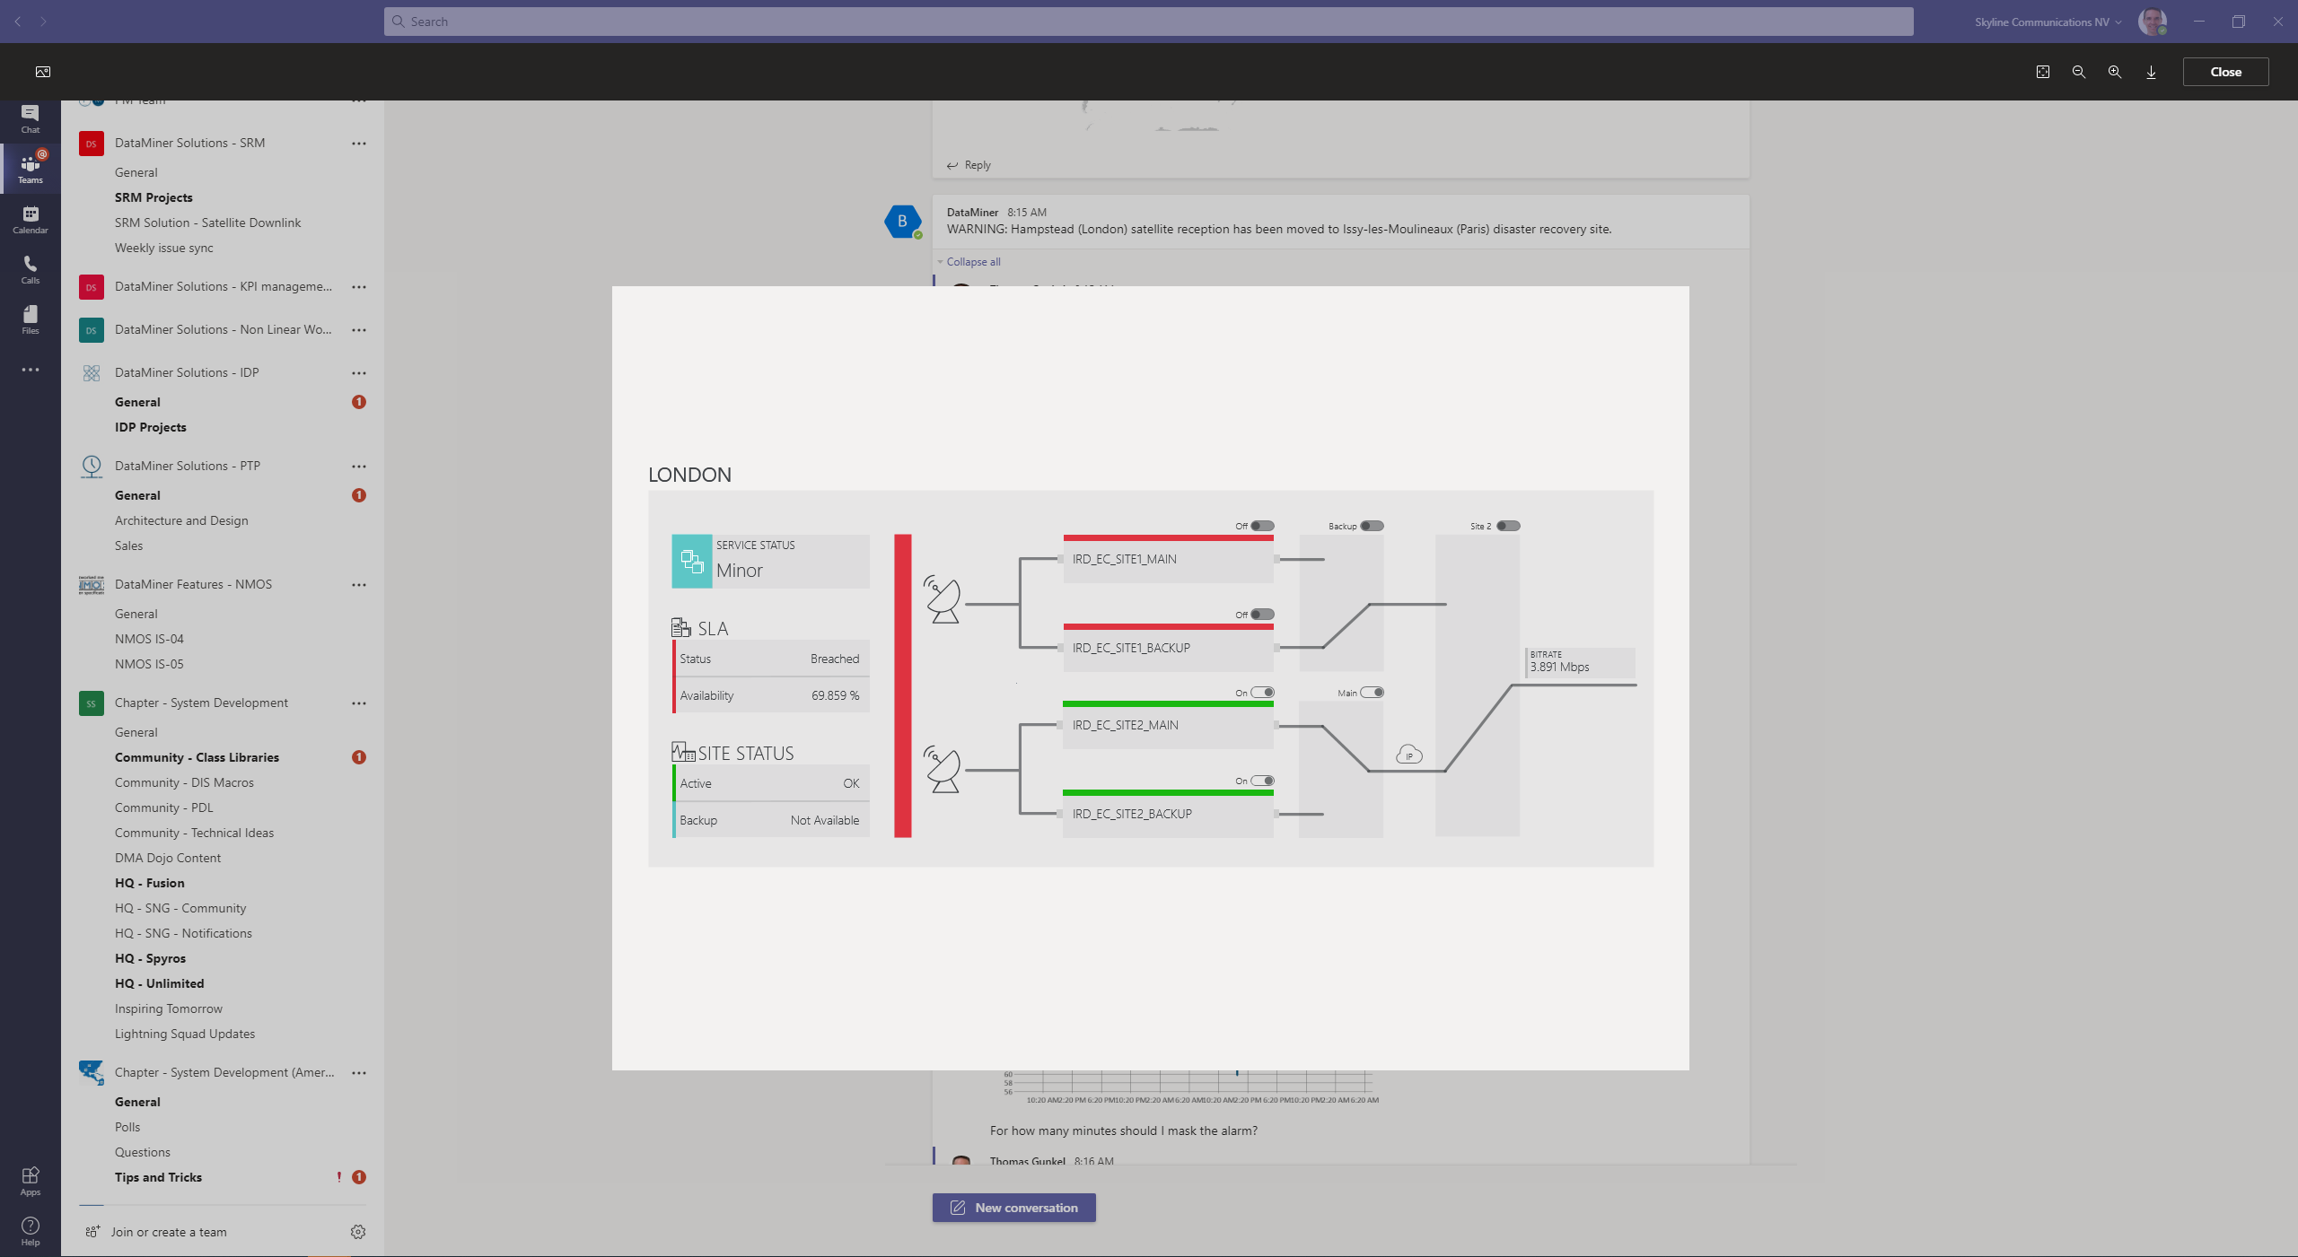This screenshot has height=1257, width=2298.
Task: Click the upper satellite dish icon
Action: 942,599
